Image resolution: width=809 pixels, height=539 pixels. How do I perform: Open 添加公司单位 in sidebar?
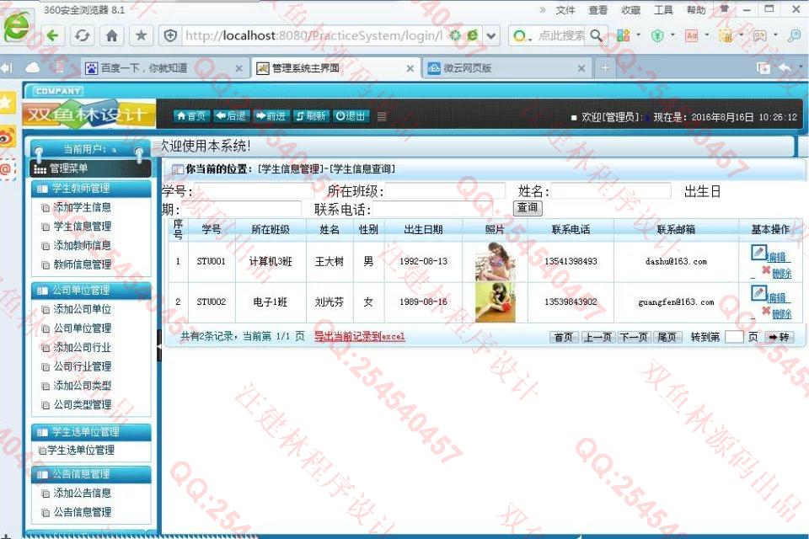coord(82,309)
